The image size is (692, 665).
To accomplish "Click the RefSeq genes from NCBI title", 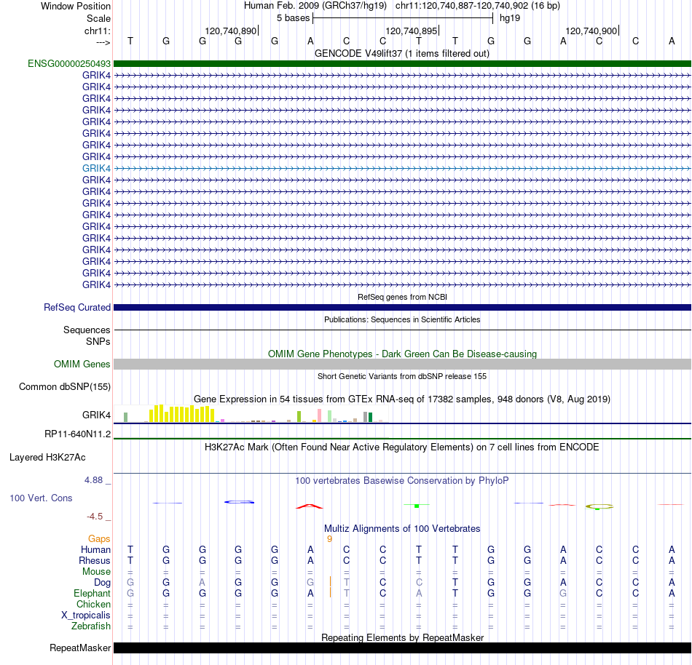I will click(x=402, y=297).
